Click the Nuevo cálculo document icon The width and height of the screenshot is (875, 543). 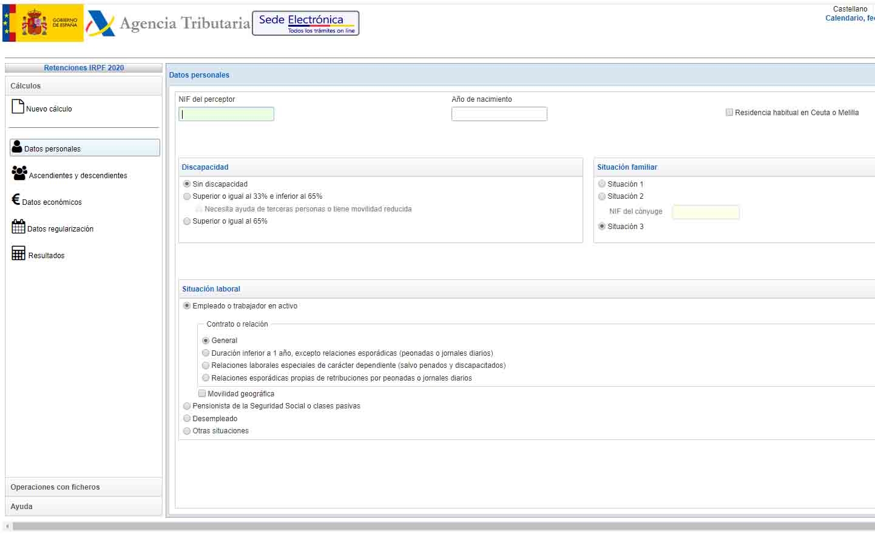[x=18, y=107]
